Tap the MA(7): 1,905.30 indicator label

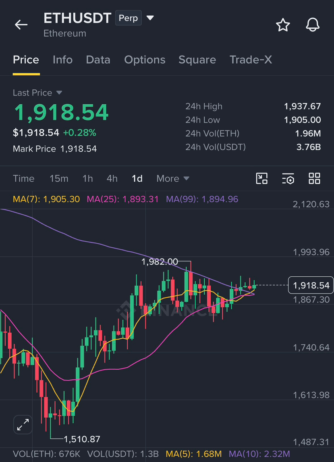[x=46, y=199]
